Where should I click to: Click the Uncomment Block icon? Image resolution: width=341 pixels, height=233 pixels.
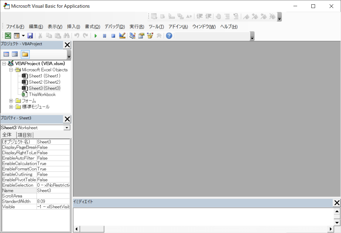(236, 16)
